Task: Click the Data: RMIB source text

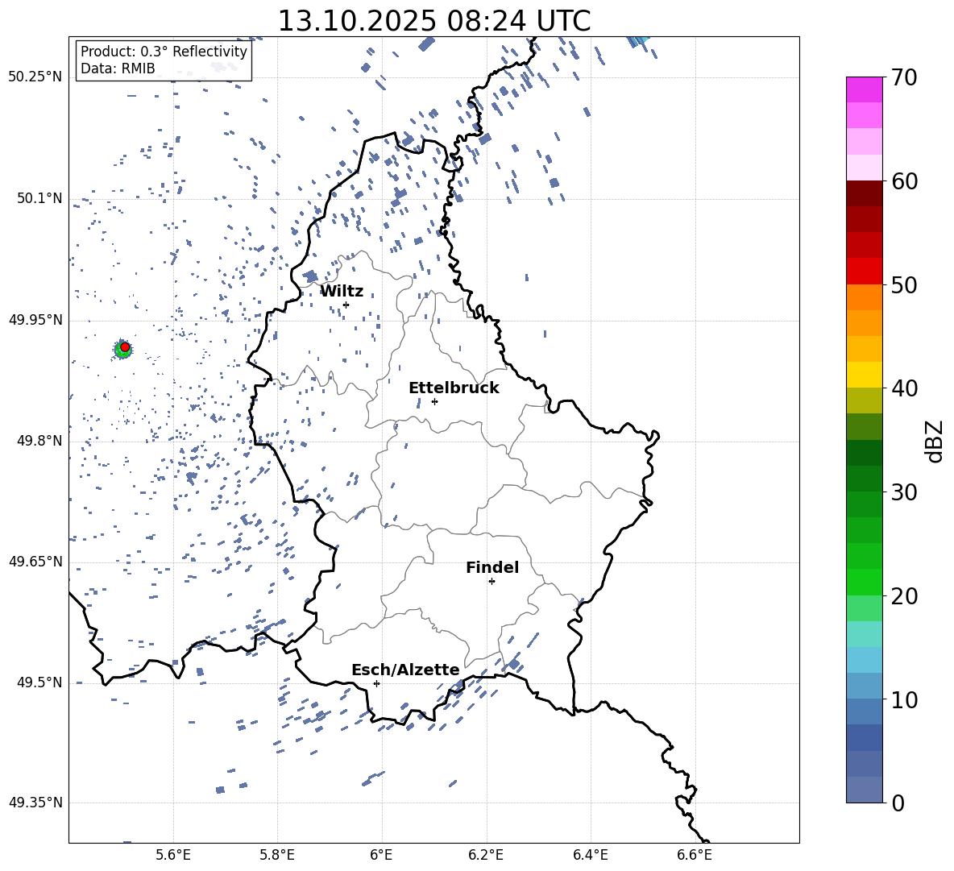Action: pos(118,68)
